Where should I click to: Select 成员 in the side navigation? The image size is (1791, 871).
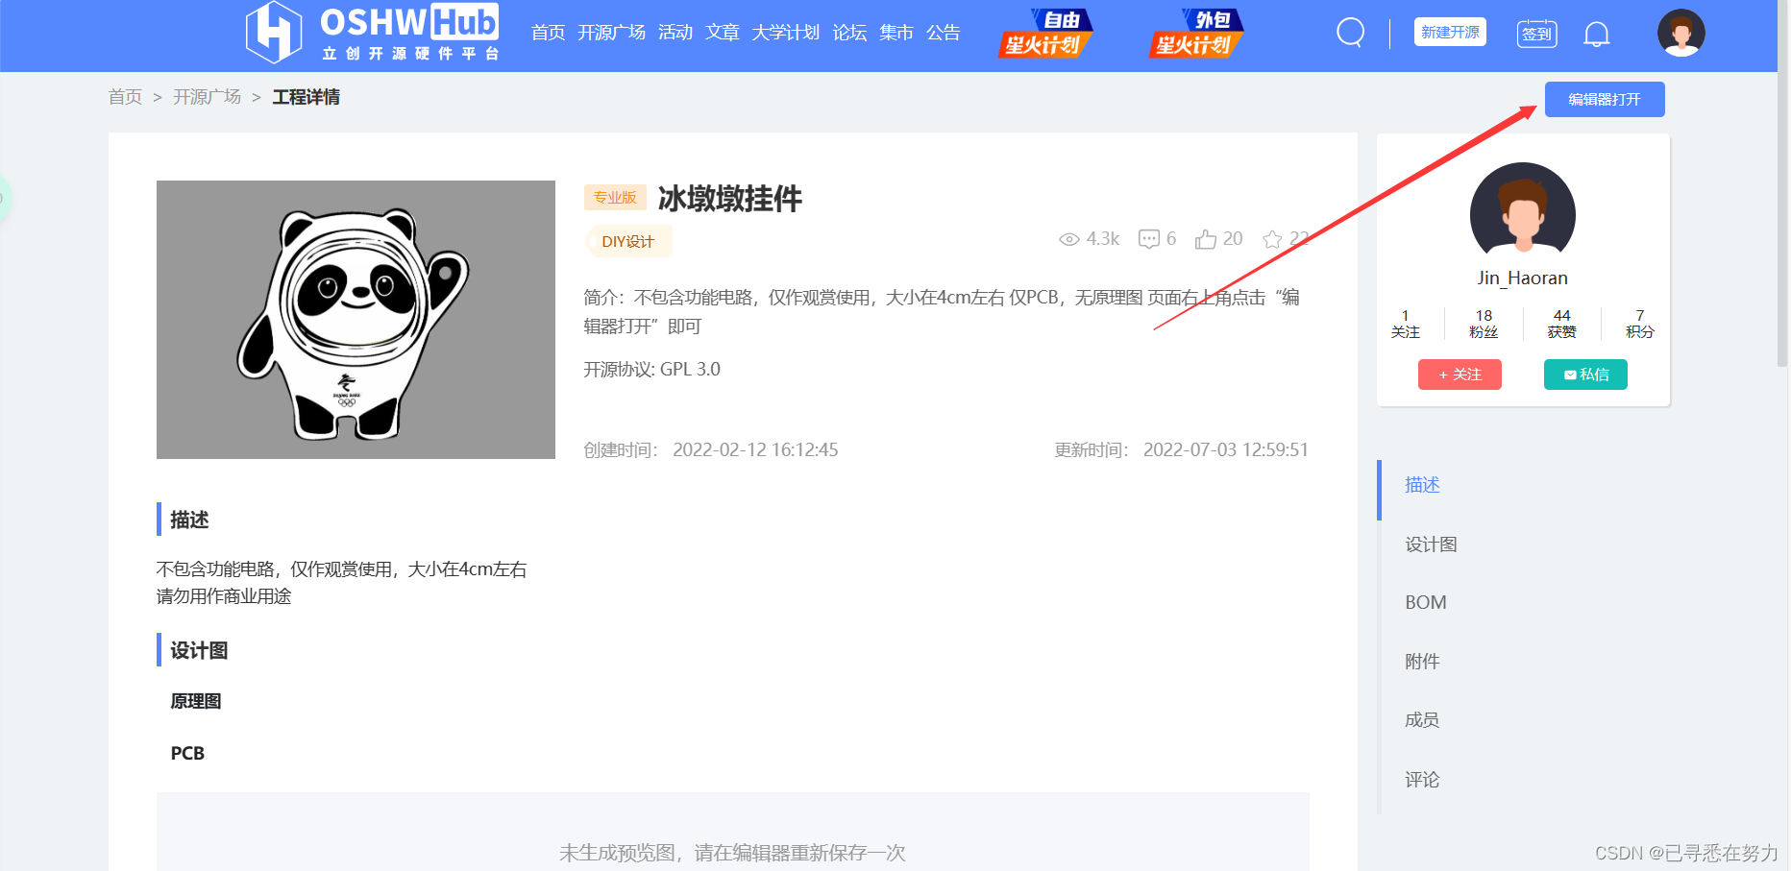1422,720
